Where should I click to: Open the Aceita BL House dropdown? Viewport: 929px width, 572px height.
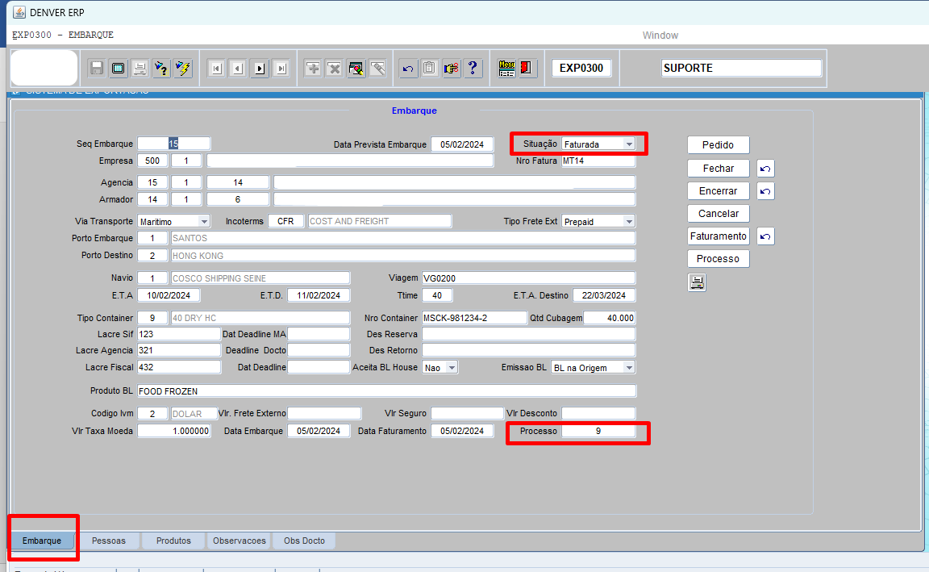pyautogui.click(x=452, y=368)
